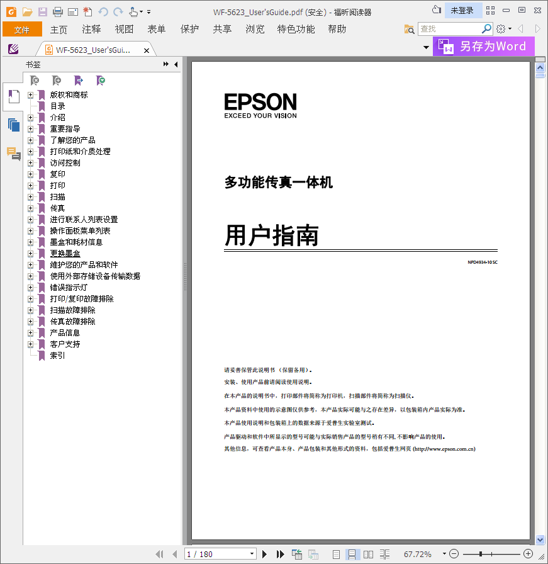Click scroll down arrow of document scrollbar
The height and width of the screenshot is (564, 548).
point(540,539)
